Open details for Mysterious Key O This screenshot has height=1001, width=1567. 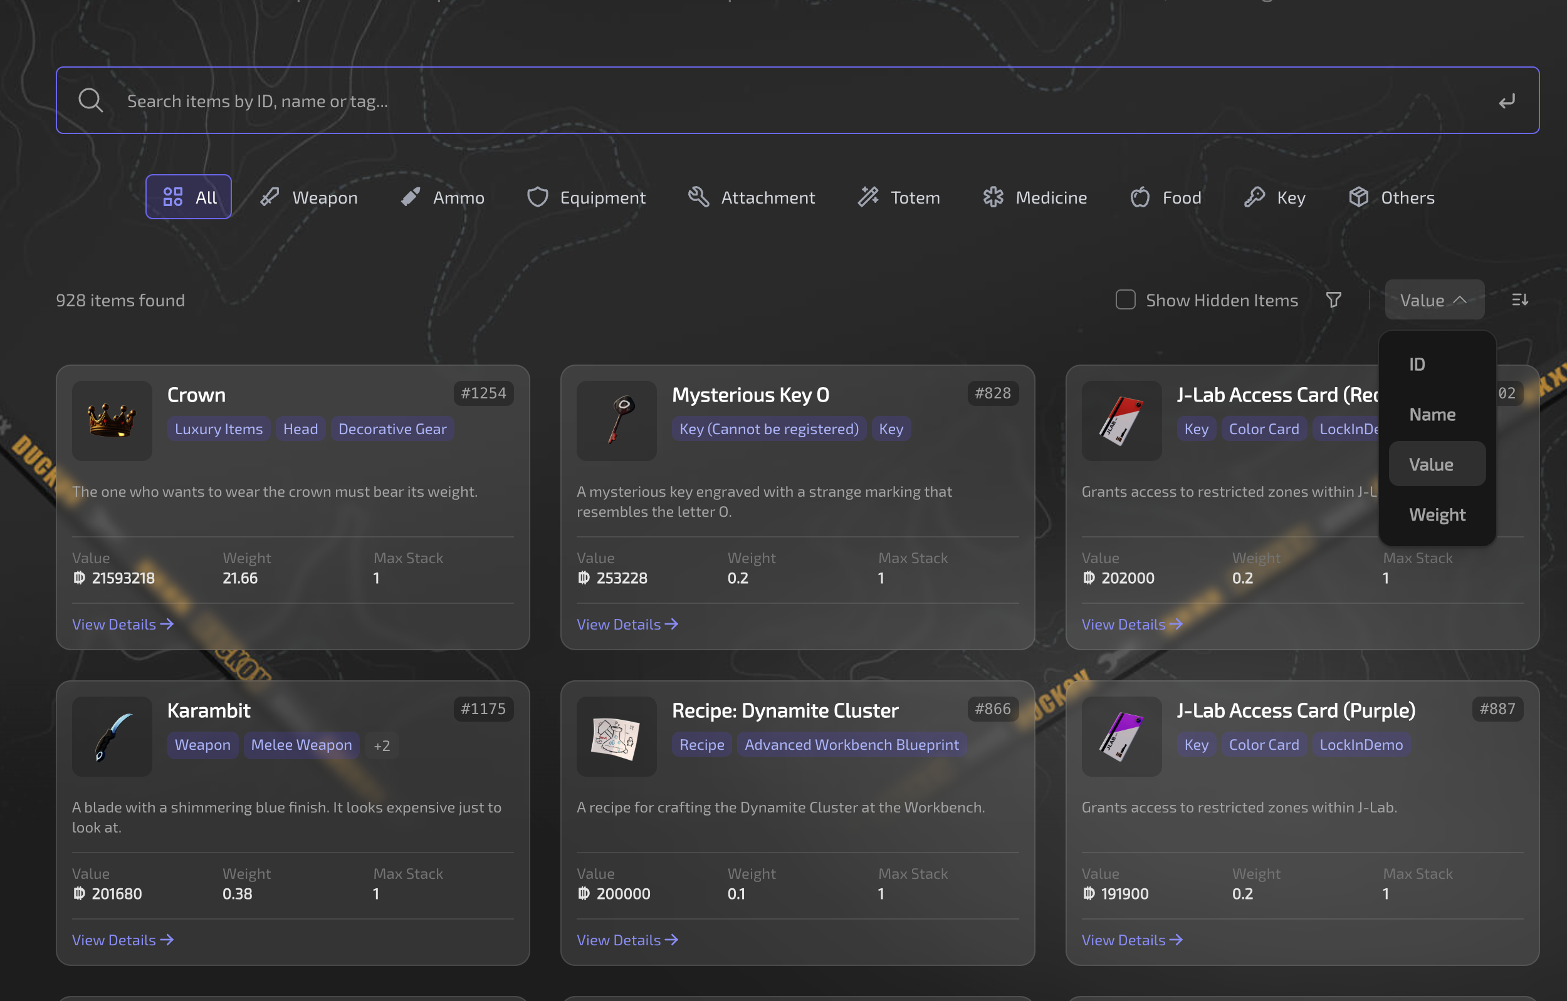[x=627, y=624]
